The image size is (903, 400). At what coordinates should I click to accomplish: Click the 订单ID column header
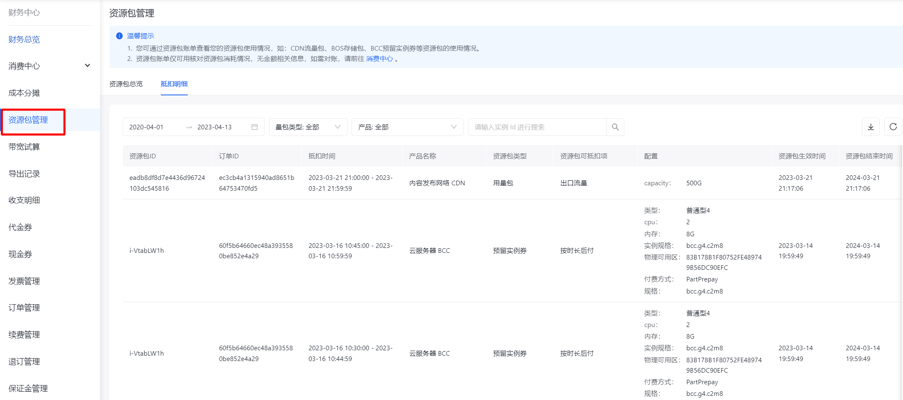[x=229, y=156]
